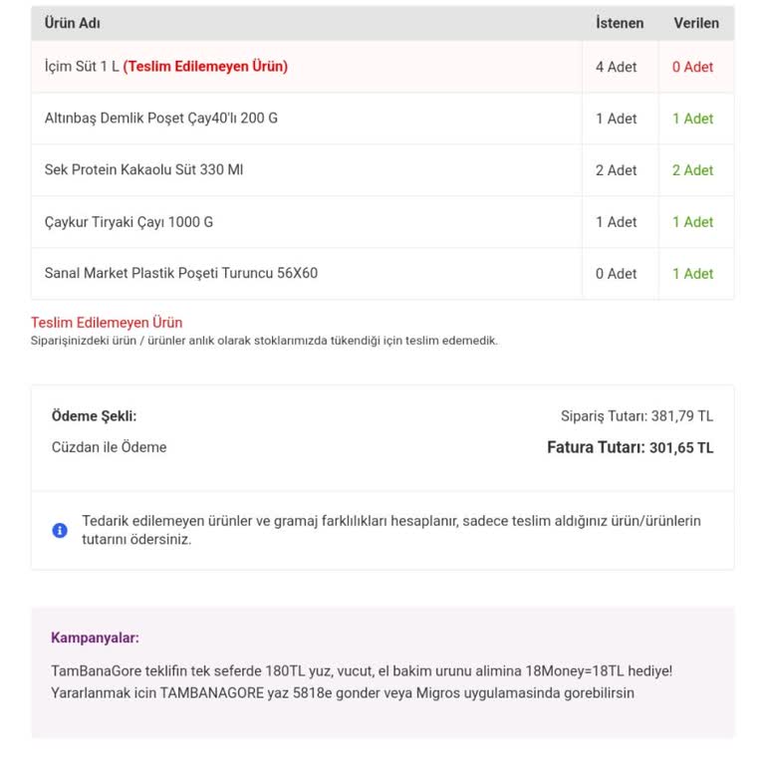Image resolution: width=765 pixels, height=765 pixels.
Task: Select the Ürün Adı column header
Action: [x=72, y=23]
